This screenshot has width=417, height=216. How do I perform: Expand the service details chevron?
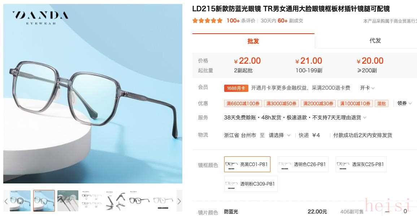coord(365,118)
